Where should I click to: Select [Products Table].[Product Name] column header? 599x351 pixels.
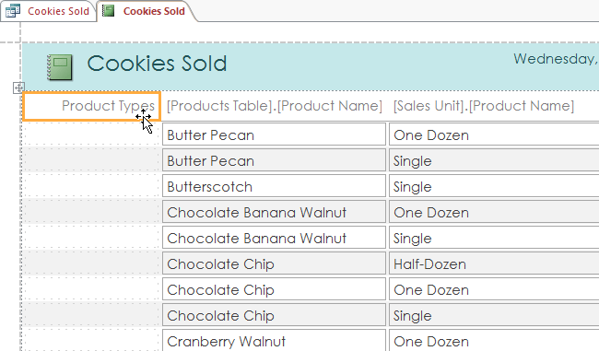(275, 106)
